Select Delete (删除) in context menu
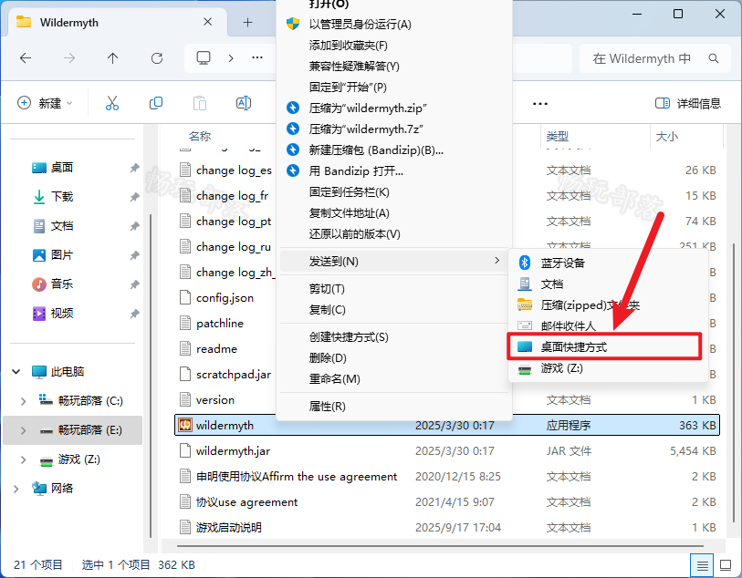 click(x=328, y=357)
